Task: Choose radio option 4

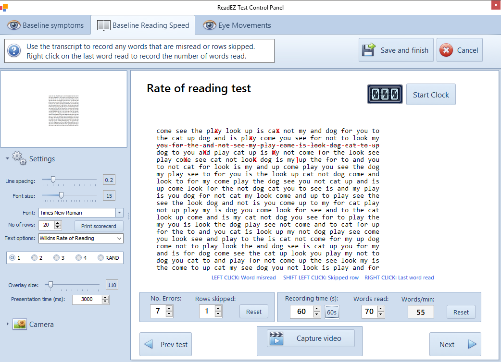Action: (x=78, y=258)
